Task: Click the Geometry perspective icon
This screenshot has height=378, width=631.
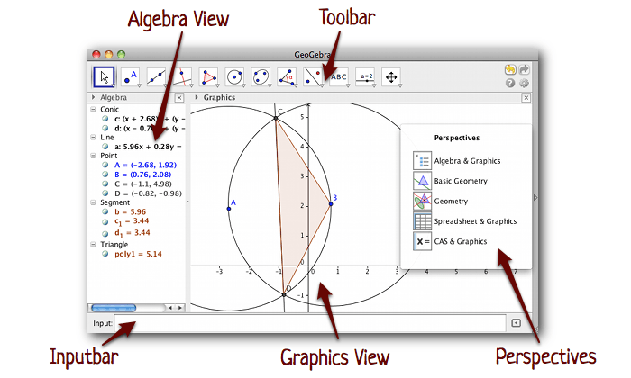Action: tap(422, 201)
